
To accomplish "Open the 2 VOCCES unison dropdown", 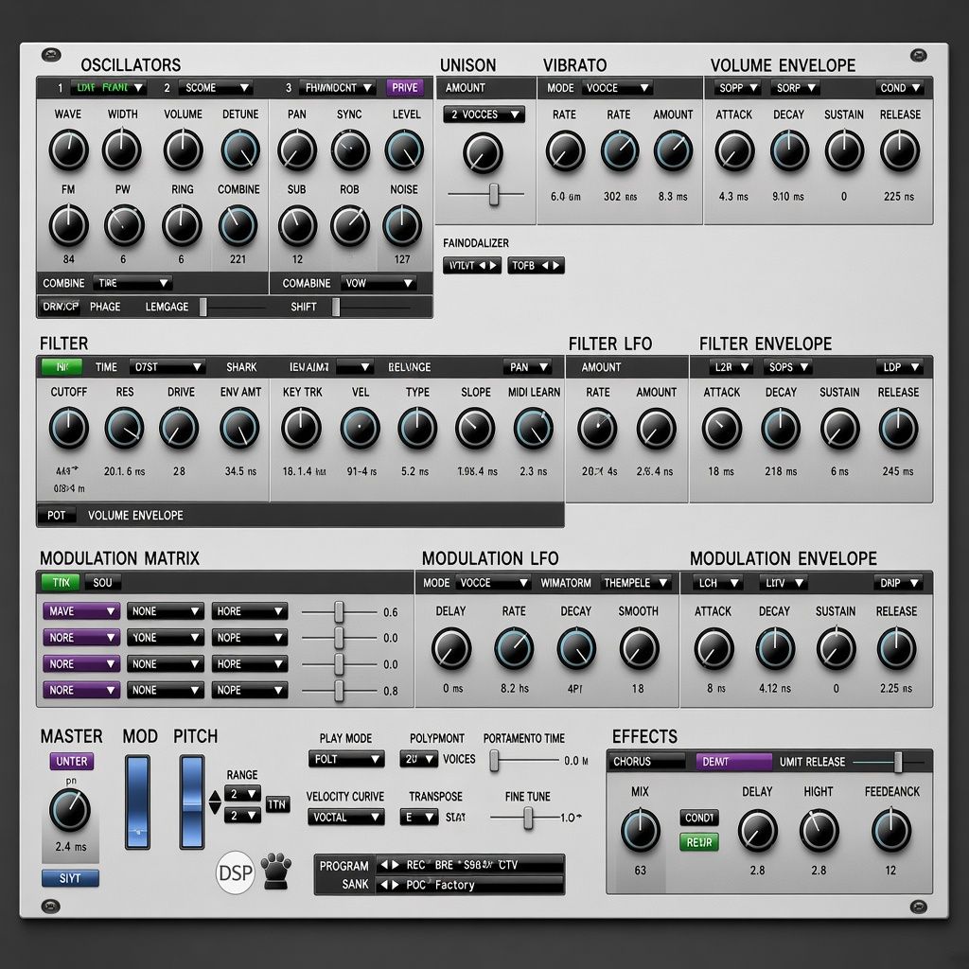I will pyautogui.click(x=484, y=115).
